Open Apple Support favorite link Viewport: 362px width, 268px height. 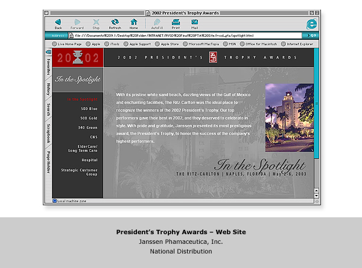coord(137,44)
